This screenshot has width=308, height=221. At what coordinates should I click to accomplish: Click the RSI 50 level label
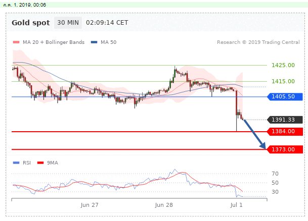(x=275, y=183)
